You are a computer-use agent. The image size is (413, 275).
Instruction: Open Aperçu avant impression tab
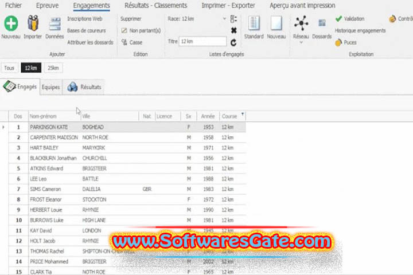302,5
